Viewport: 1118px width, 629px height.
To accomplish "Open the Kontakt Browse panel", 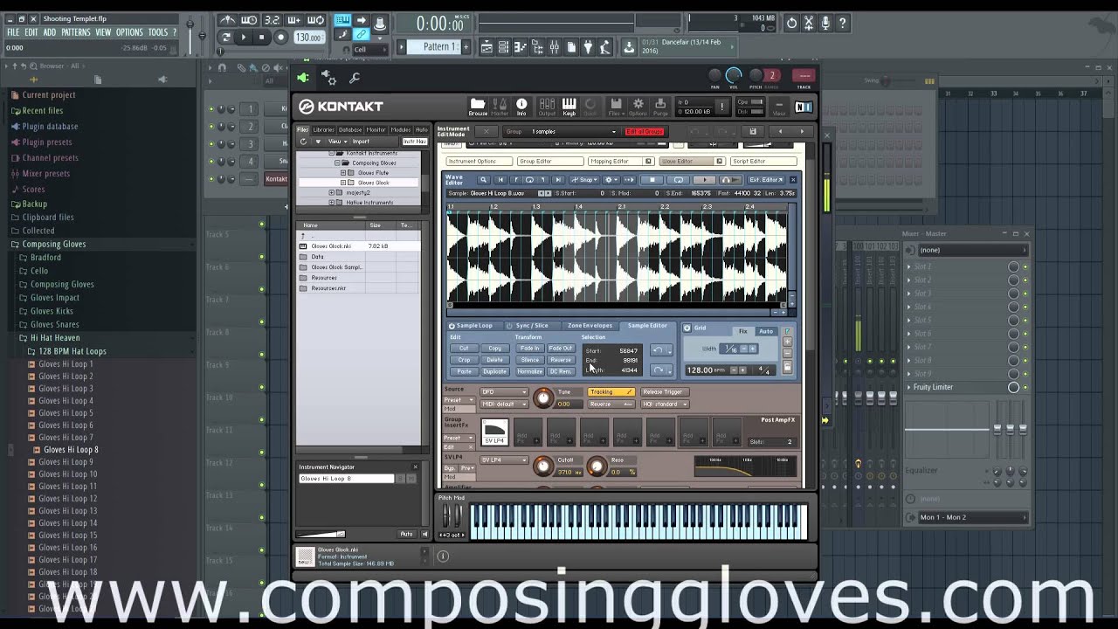I will (478, 107).
